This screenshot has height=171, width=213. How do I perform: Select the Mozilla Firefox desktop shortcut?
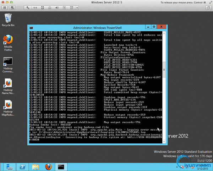8,43
